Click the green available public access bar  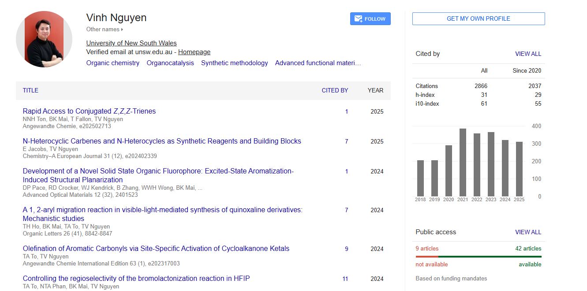pos(490,256)
